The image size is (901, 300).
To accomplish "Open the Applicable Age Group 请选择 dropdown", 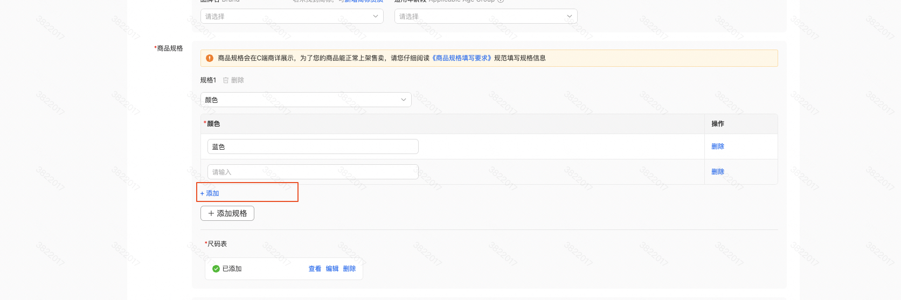I will [486, 17].
